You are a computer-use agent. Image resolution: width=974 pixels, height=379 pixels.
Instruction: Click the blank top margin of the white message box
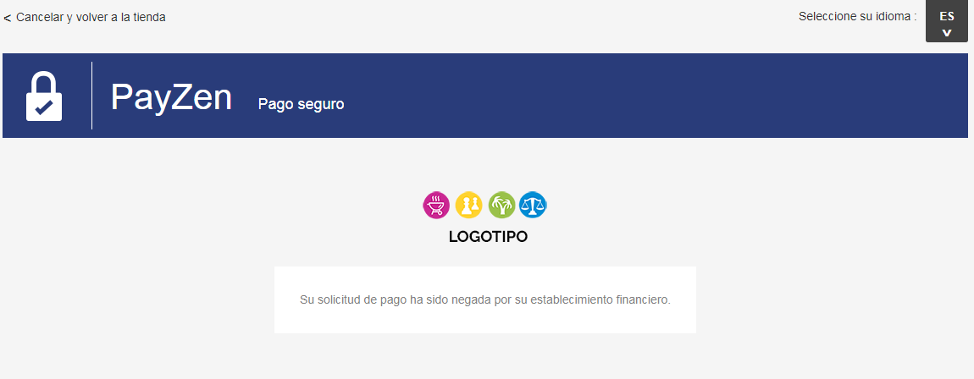tap(485, 277)
